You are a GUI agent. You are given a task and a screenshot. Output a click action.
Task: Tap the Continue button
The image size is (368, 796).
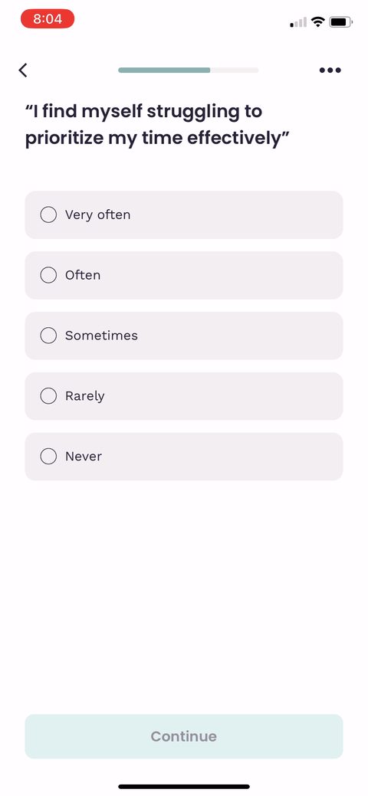tap(184, 736)
